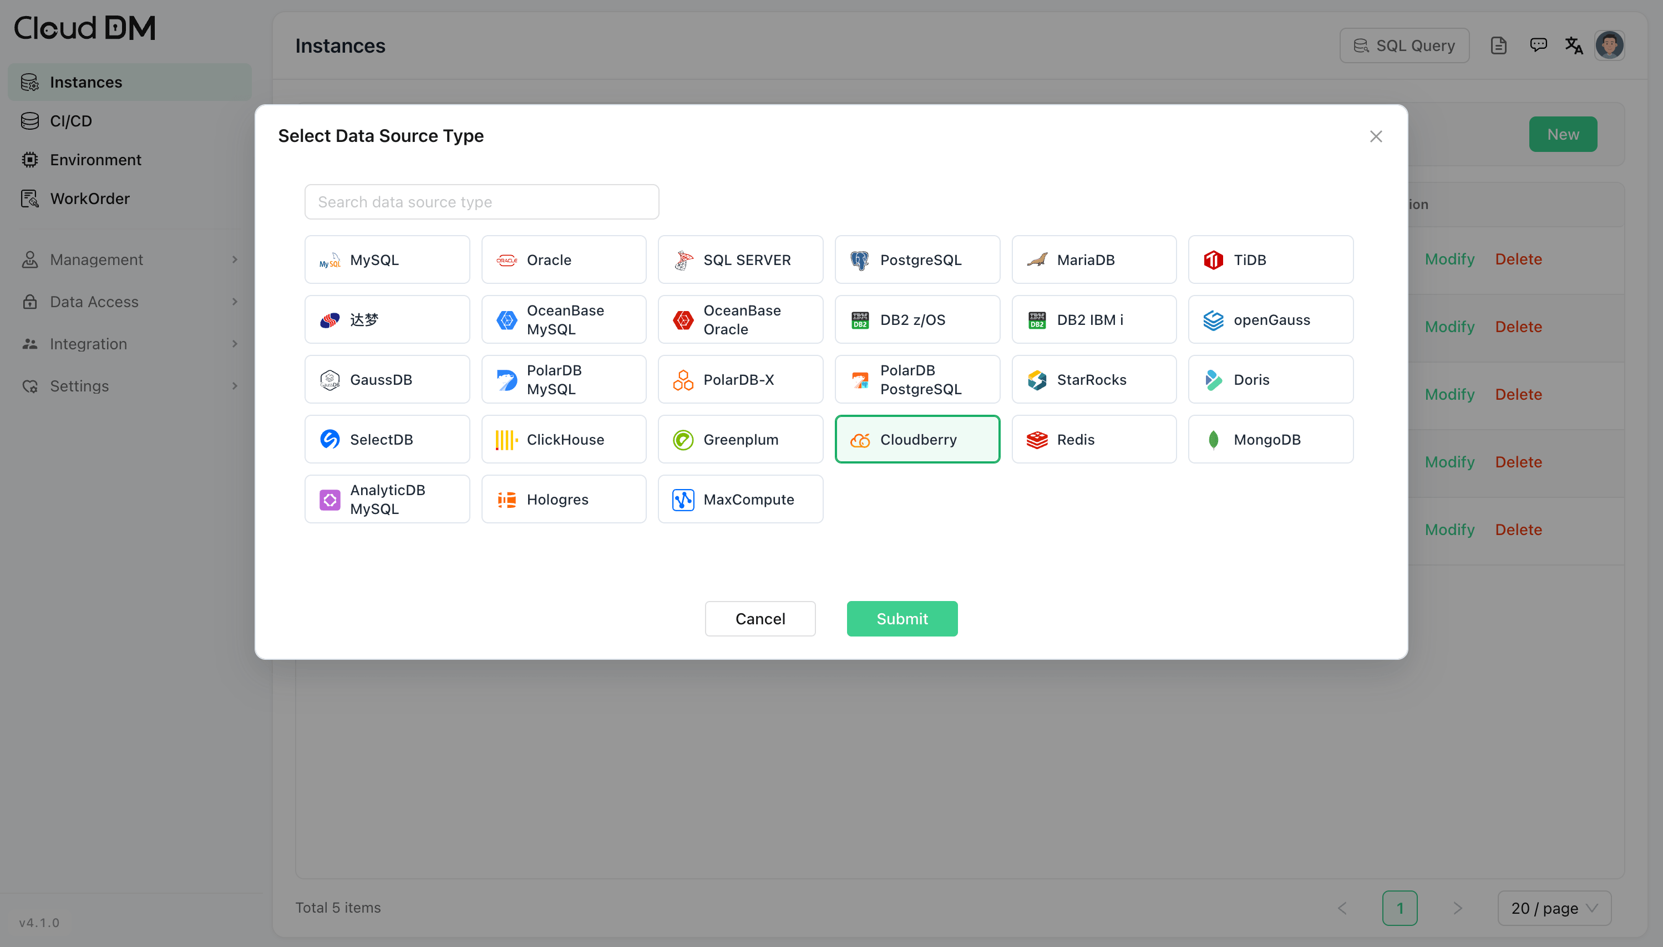Select the DB2 z/OS data source
The width and height of the screenshot is (1663, 947).
point(917,319)
